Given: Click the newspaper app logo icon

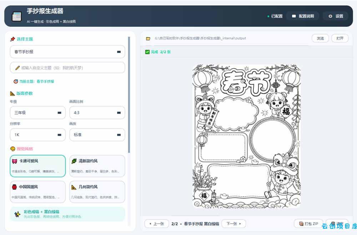Looking at the screenshot, I should [x=17, y=16].
